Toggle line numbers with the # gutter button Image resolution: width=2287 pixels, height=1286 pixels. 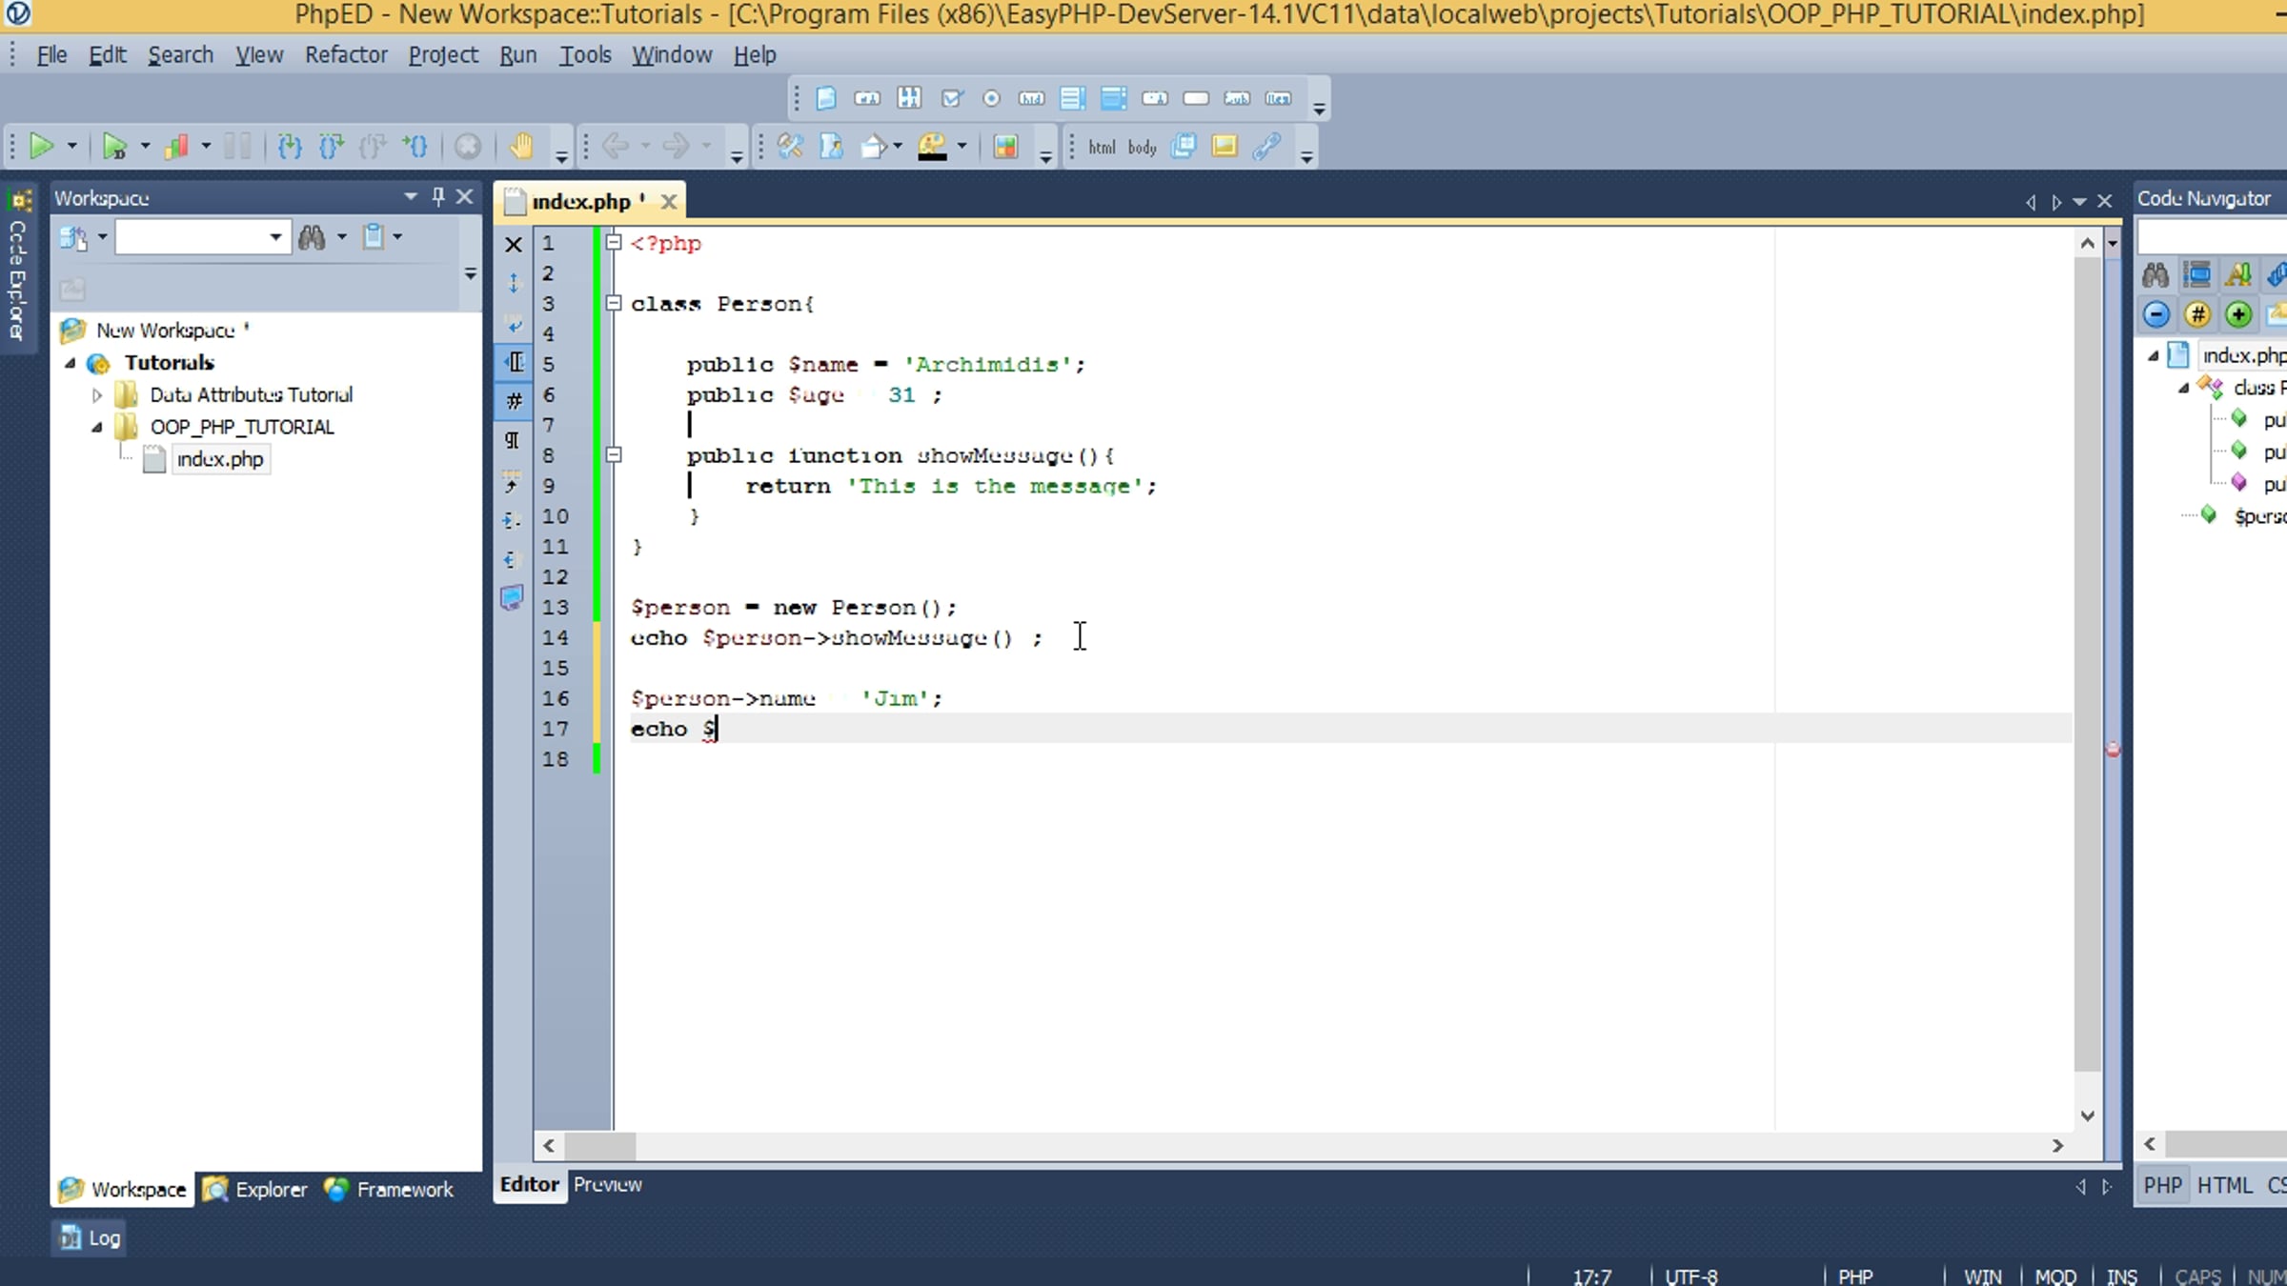point(514,401)
